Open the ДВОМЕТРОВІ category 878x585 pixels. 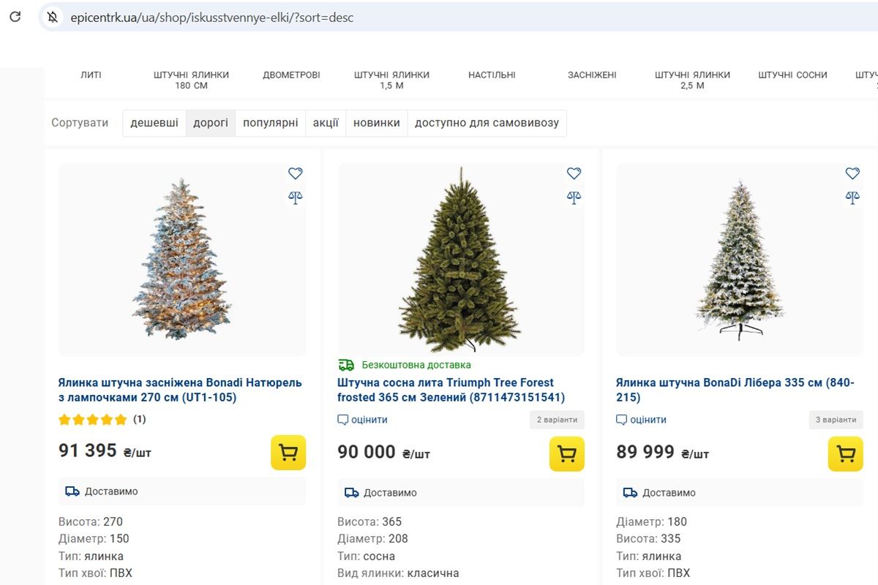coord(291,75)
